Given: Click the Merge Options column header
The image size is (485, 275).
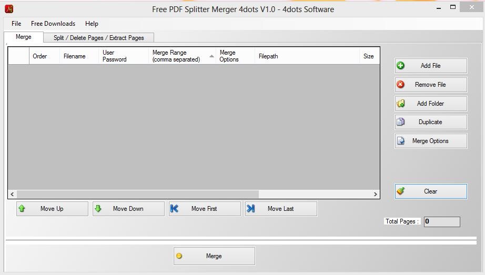Looking at the screenshot, I should coord(235,56).
